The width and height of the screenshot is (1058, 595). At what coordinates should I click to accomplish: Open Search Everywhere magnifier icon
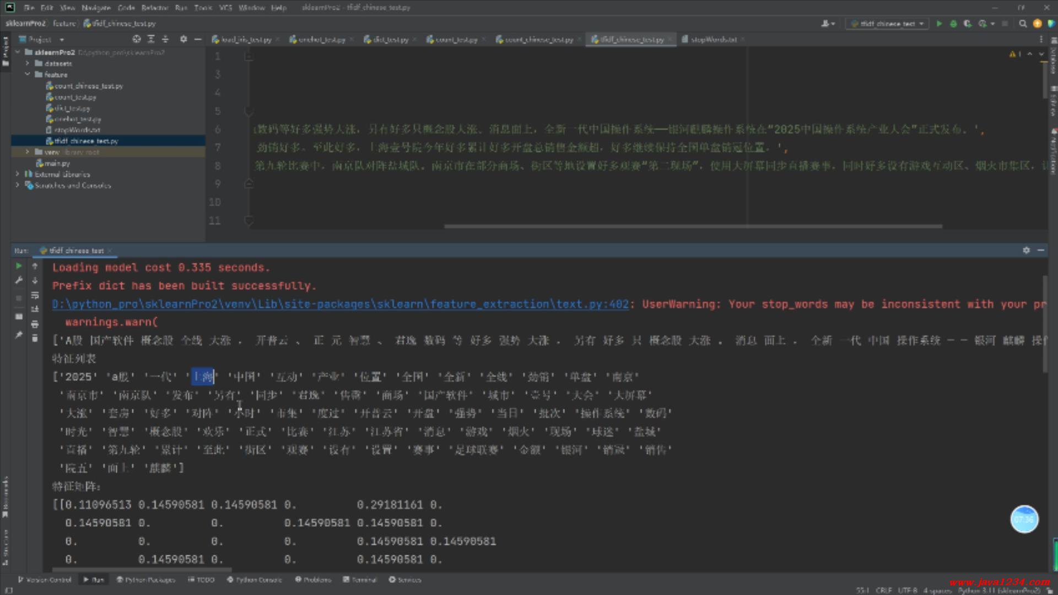[1023, 24]
